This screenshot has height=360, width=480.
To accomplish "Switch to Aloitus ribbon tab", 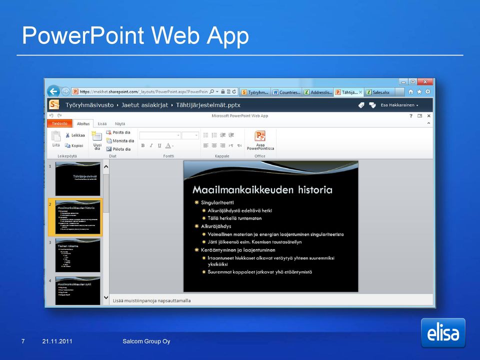I will (x=83, y=123).
